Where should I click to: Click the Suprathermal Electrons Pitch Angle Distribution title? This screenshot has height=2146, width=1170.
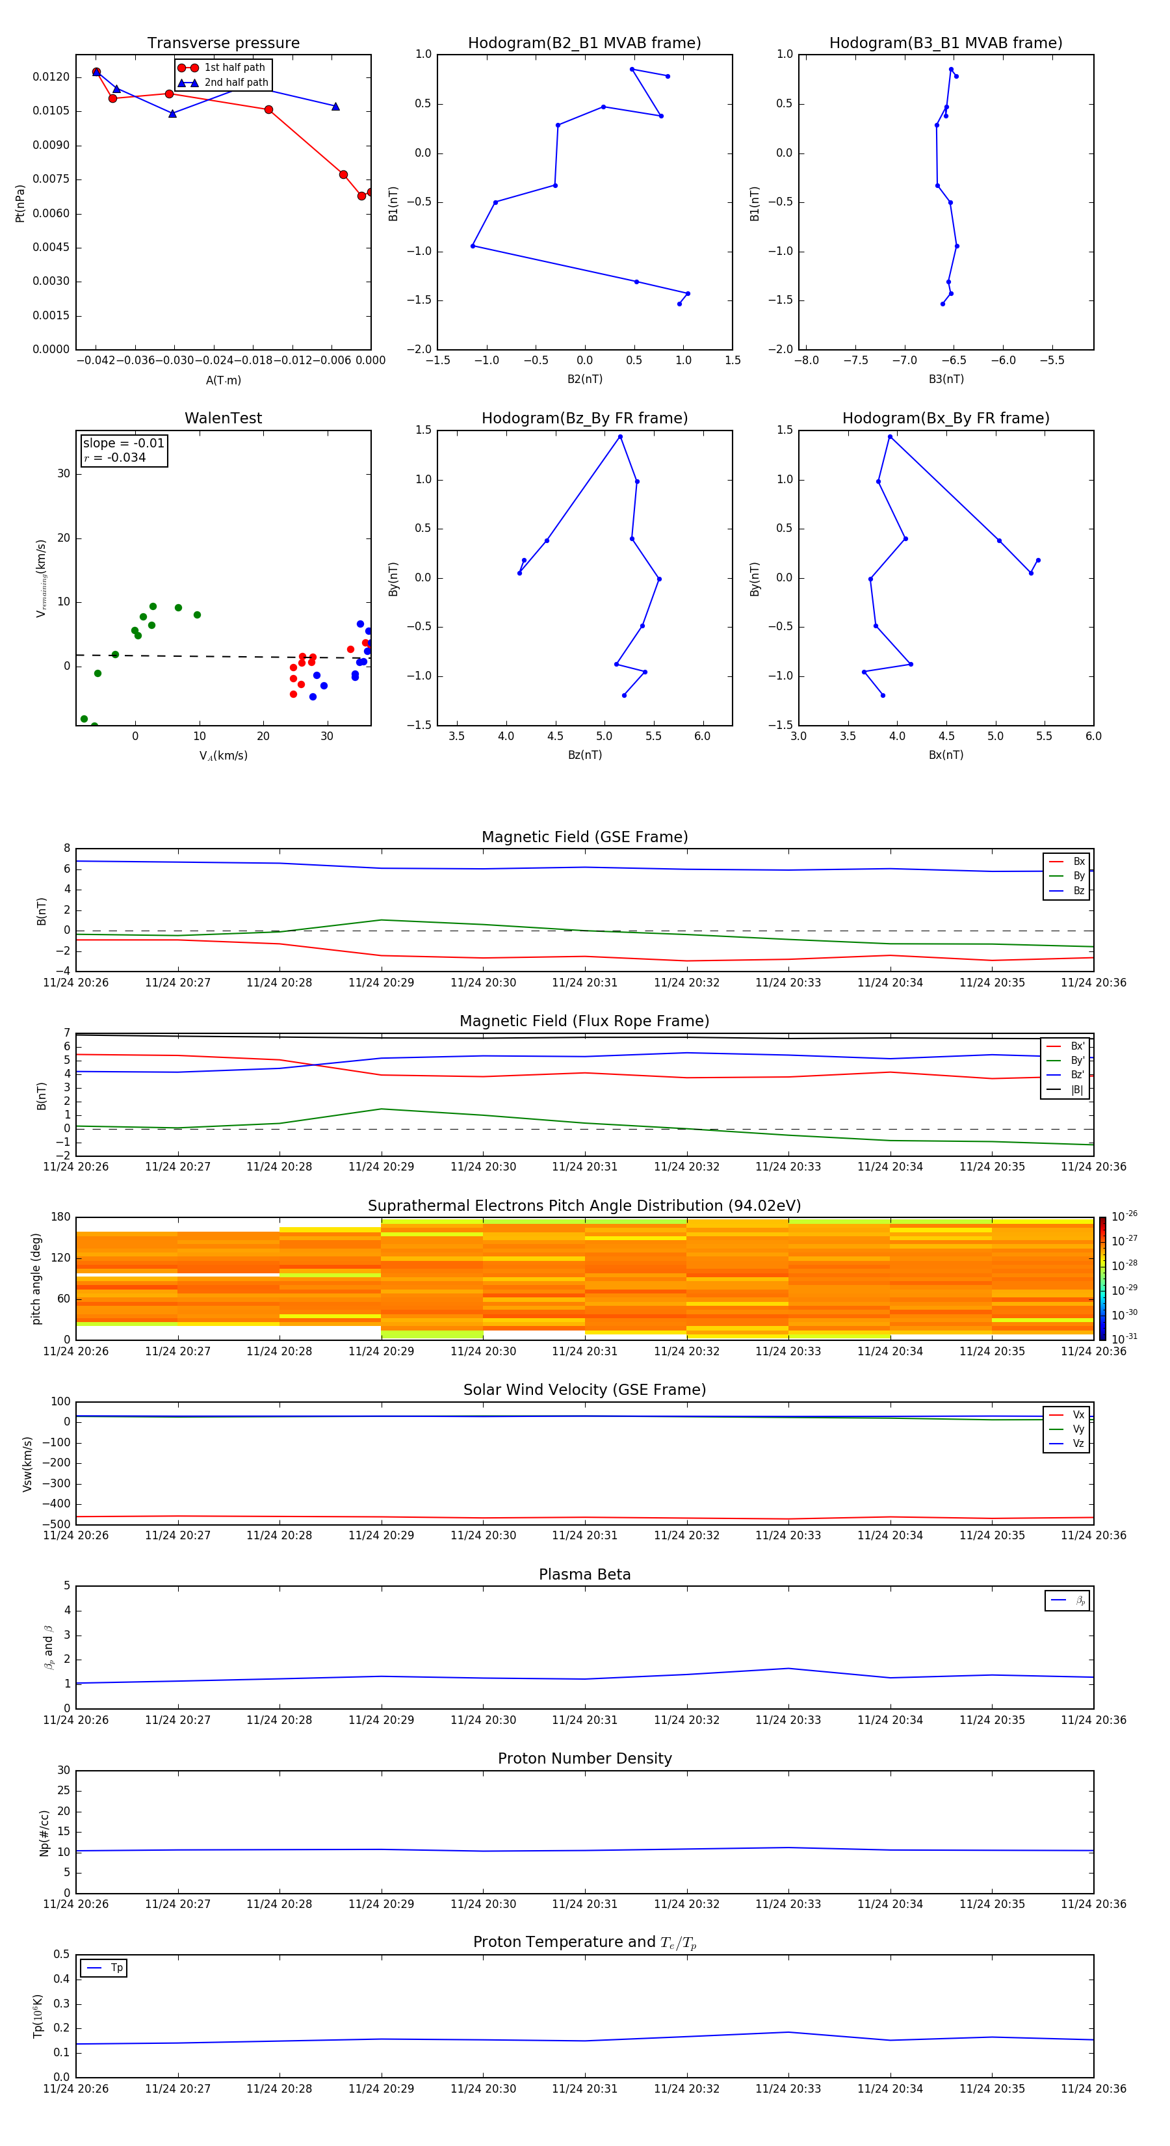584,1206
